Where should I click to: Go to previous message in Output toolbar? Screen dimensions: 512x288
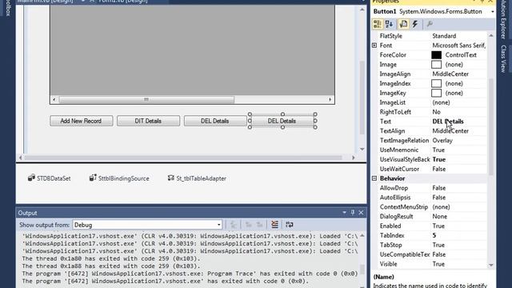[x=249, y=225]
